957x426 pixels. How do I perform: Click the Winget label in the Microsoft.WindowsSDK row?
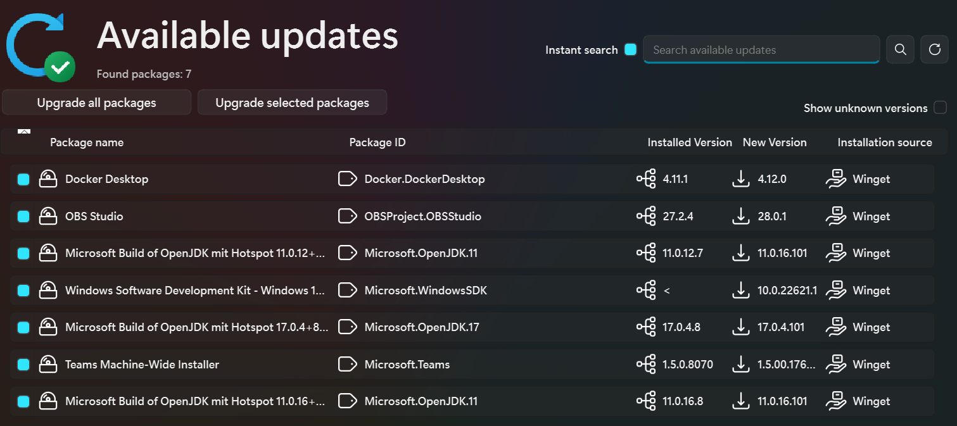pos(871,291)
